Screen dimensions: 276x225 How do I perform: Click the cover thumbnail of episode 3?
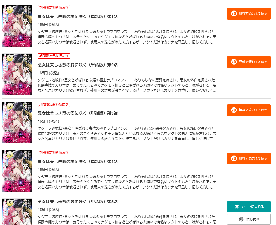pyautogui.click(x=17, y=123)
